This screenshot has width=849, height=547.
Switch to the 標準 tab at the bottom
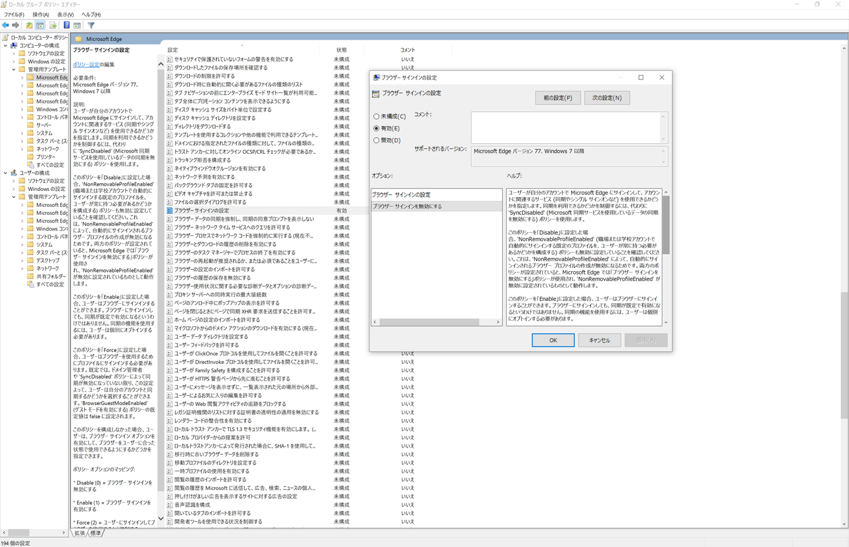click(x=94, y=532)
